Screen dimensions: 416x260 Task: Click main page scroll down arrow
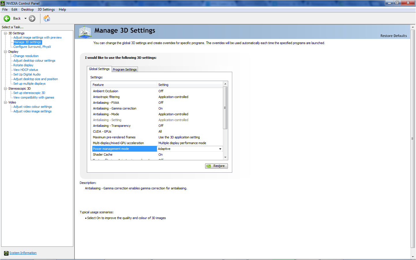point(413,257)
